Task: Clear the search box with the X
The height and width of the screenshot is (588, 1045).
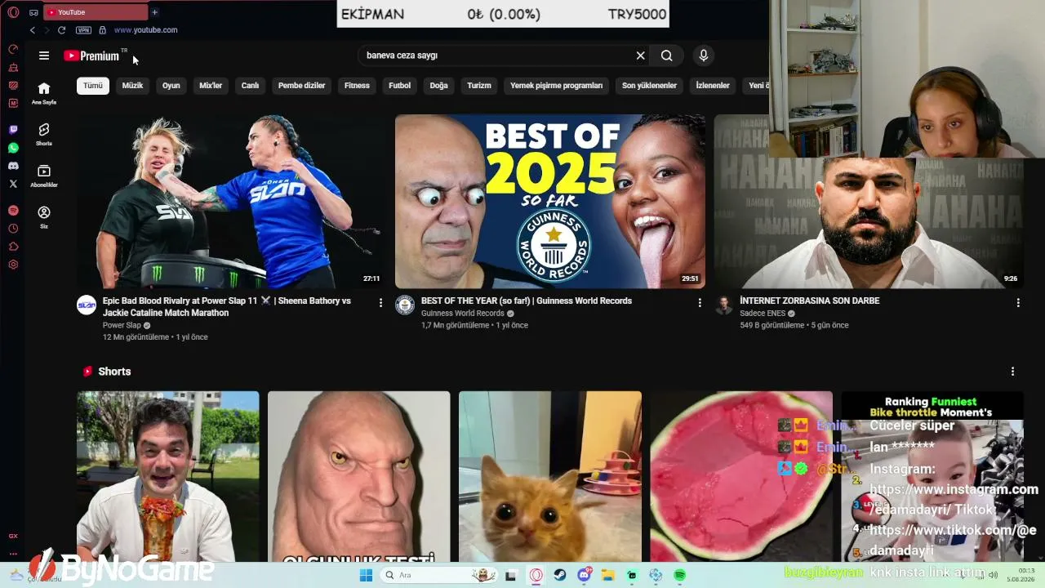Action: coord(641,56)
